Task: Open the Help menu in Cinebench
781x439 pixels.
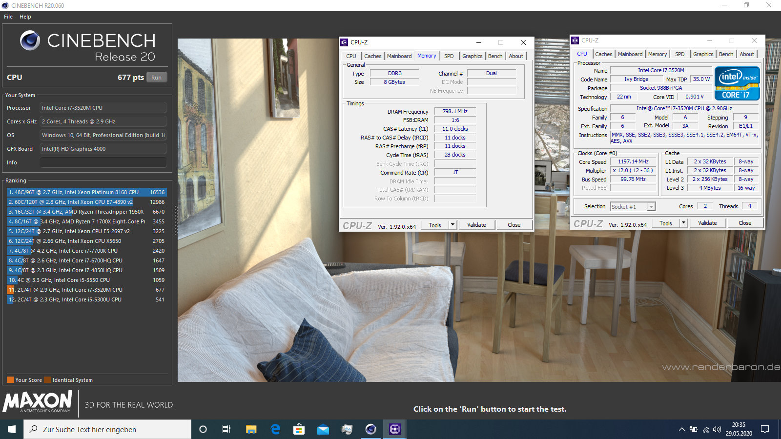Action: pyautogui.click(x=25, y=17)
